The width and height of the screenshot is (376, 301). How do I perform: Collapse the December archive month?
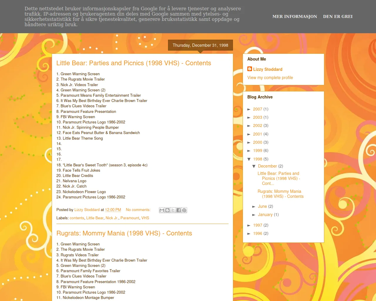tap(254, 166)
